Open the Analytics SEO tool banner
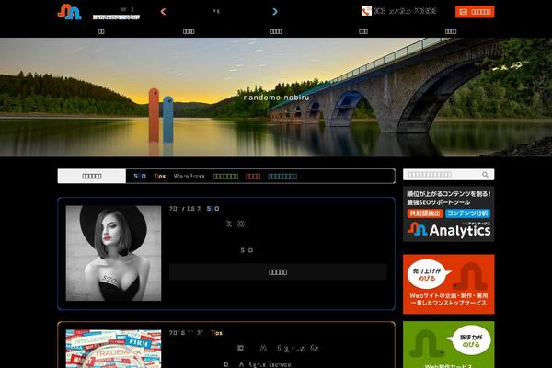 pyautogui.click(x=449, y=214)
